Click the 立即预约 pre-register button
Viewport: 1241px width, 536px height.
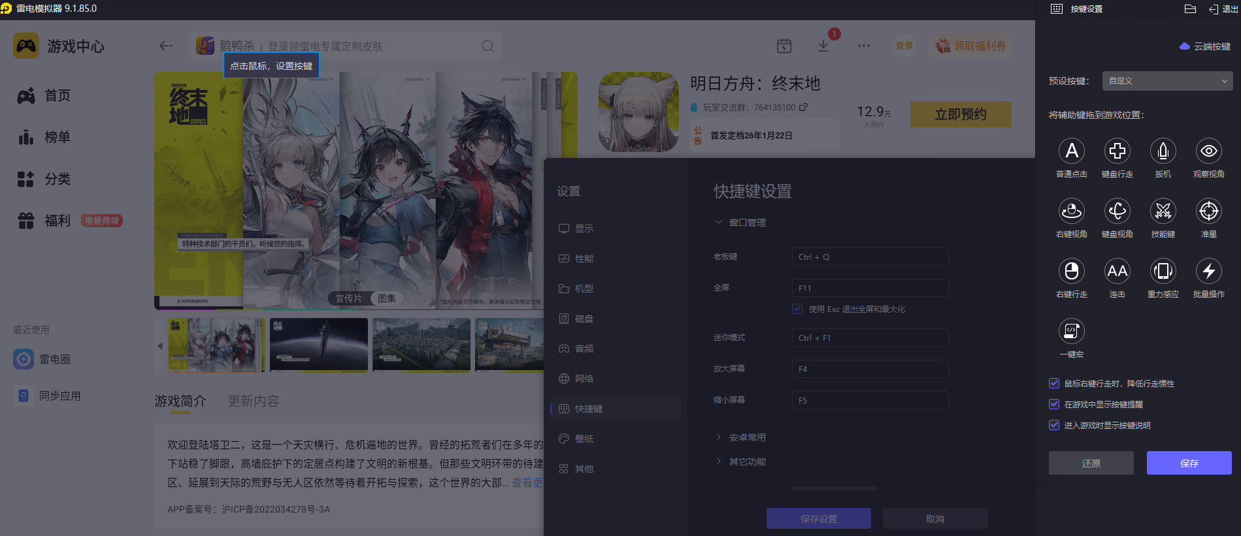point(961,114)
